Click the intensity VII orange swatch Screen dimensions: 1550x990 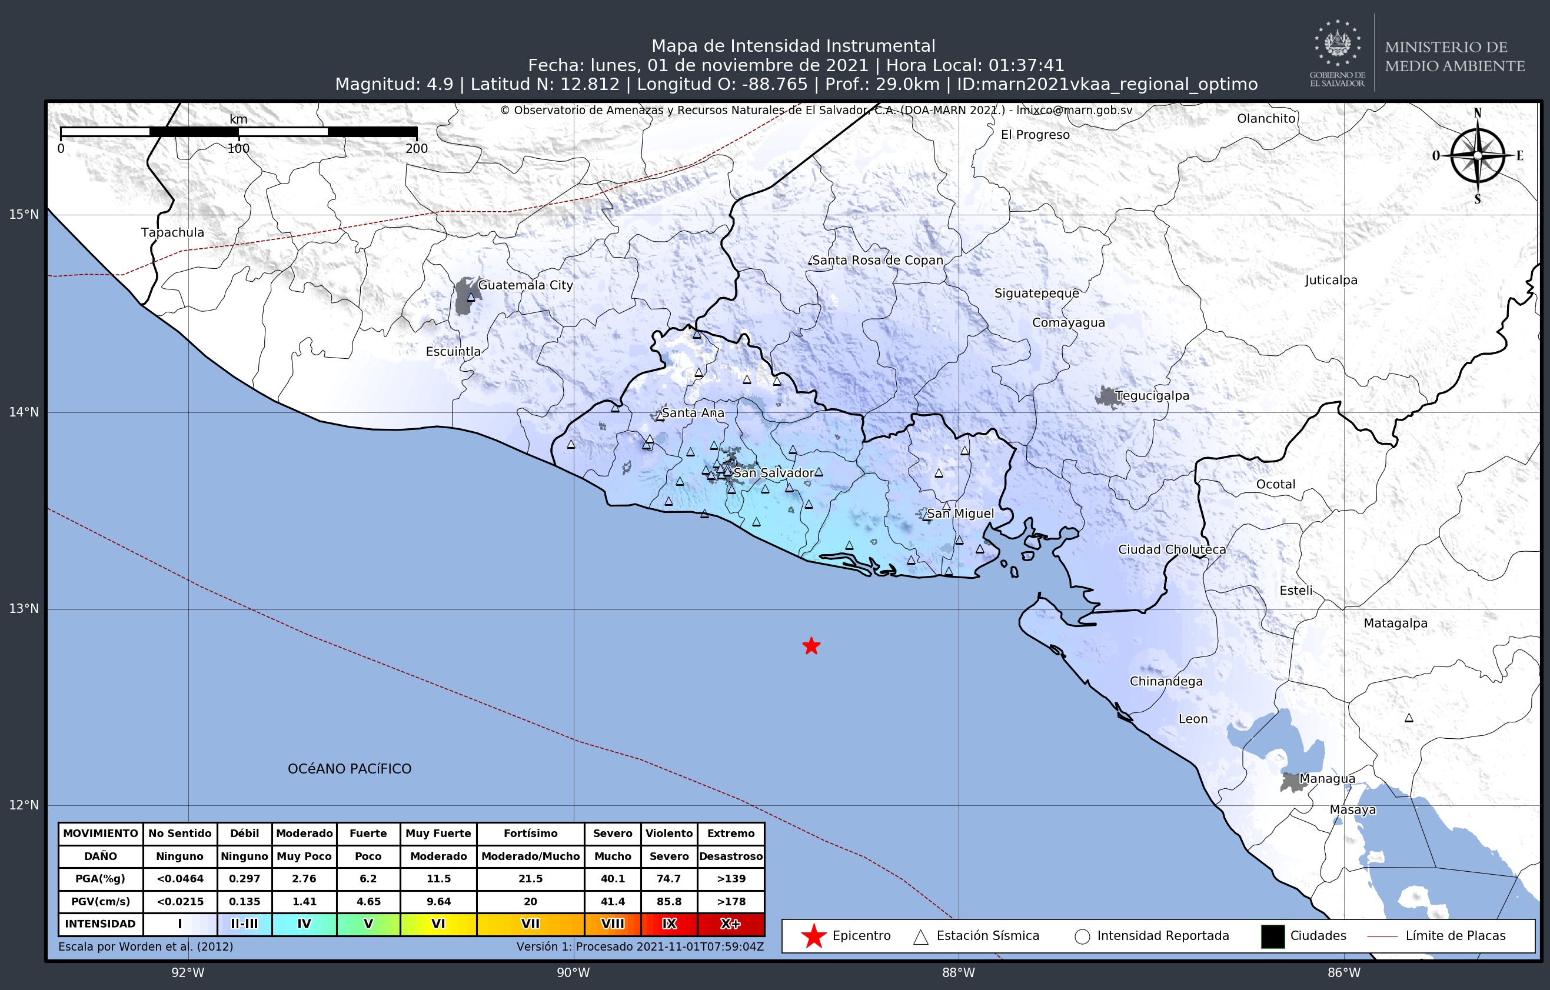(x=530, y=924)
